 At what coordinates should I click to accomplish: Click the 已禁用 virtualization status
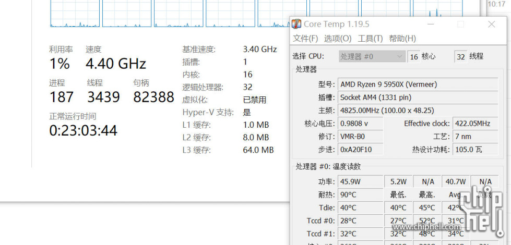coord(255,100)
